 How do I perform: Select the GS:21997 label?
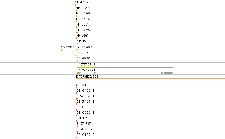(x=84, y=47)
